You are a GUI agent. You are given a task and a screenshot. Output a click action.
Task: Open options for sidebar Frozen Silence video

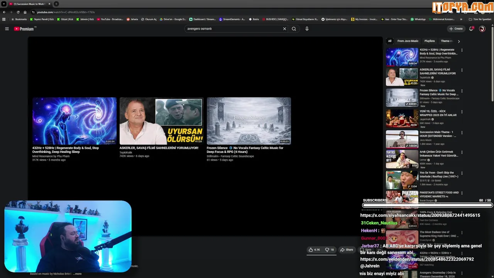tap(462, 91)
